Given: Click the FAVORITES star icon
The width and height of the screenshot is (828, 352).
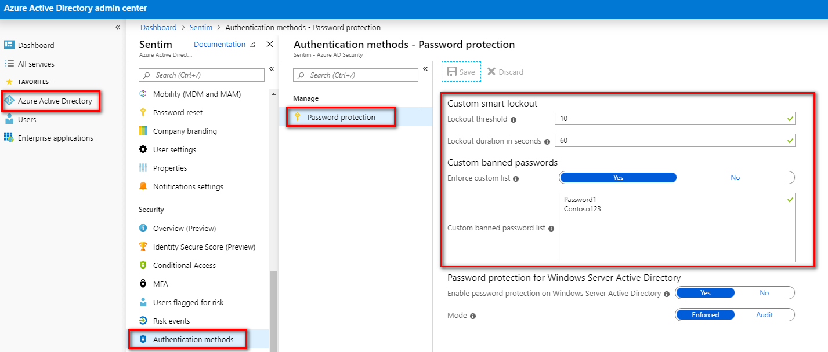Looking at the screenshot, I should 9,82.
